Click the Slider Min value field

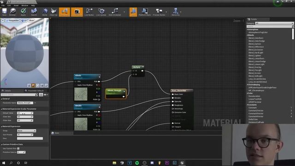[x=25, y=117]
